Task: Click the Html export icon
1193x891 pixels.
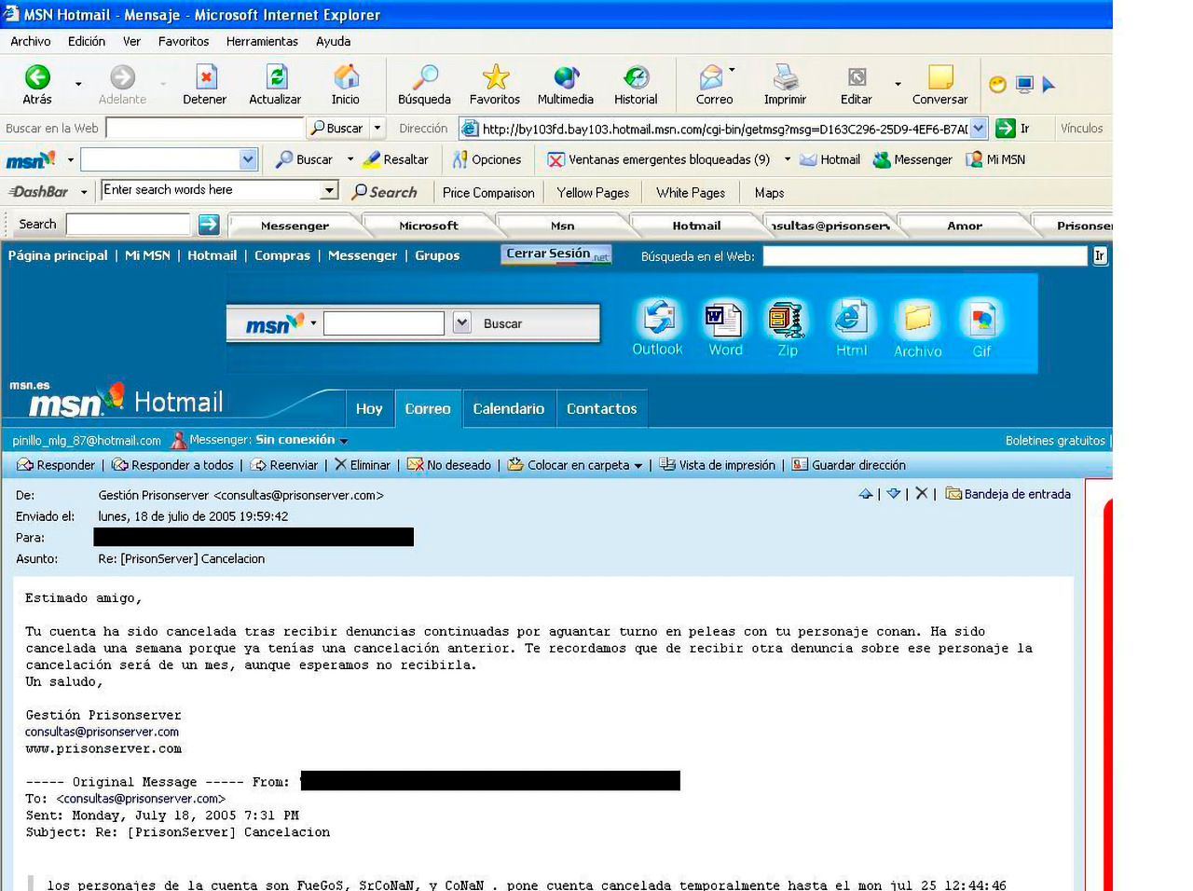Action: [851, 328]
